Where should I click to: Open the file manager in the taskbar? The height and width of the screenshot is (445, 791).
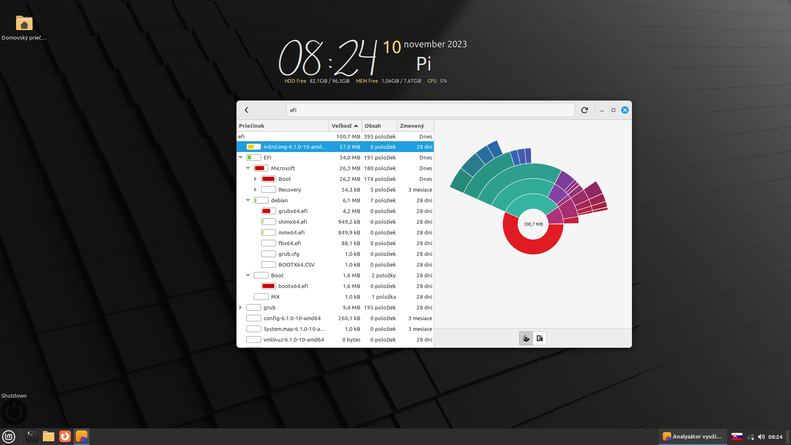click(x=49, y=436)
